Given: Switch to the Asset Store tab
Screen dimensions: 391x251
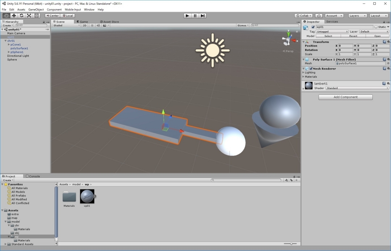Looking at the screenshot, I should pos(109,22).
